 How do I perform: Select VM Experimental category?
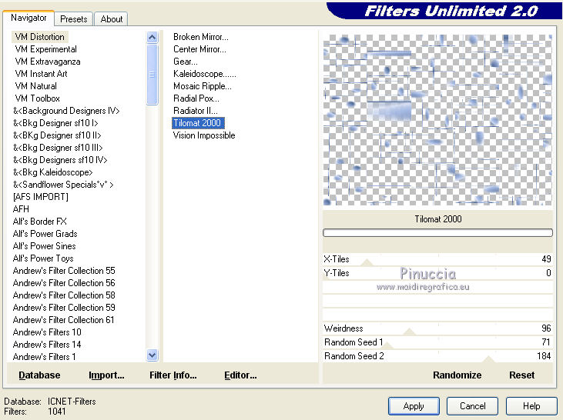[46, 49]
